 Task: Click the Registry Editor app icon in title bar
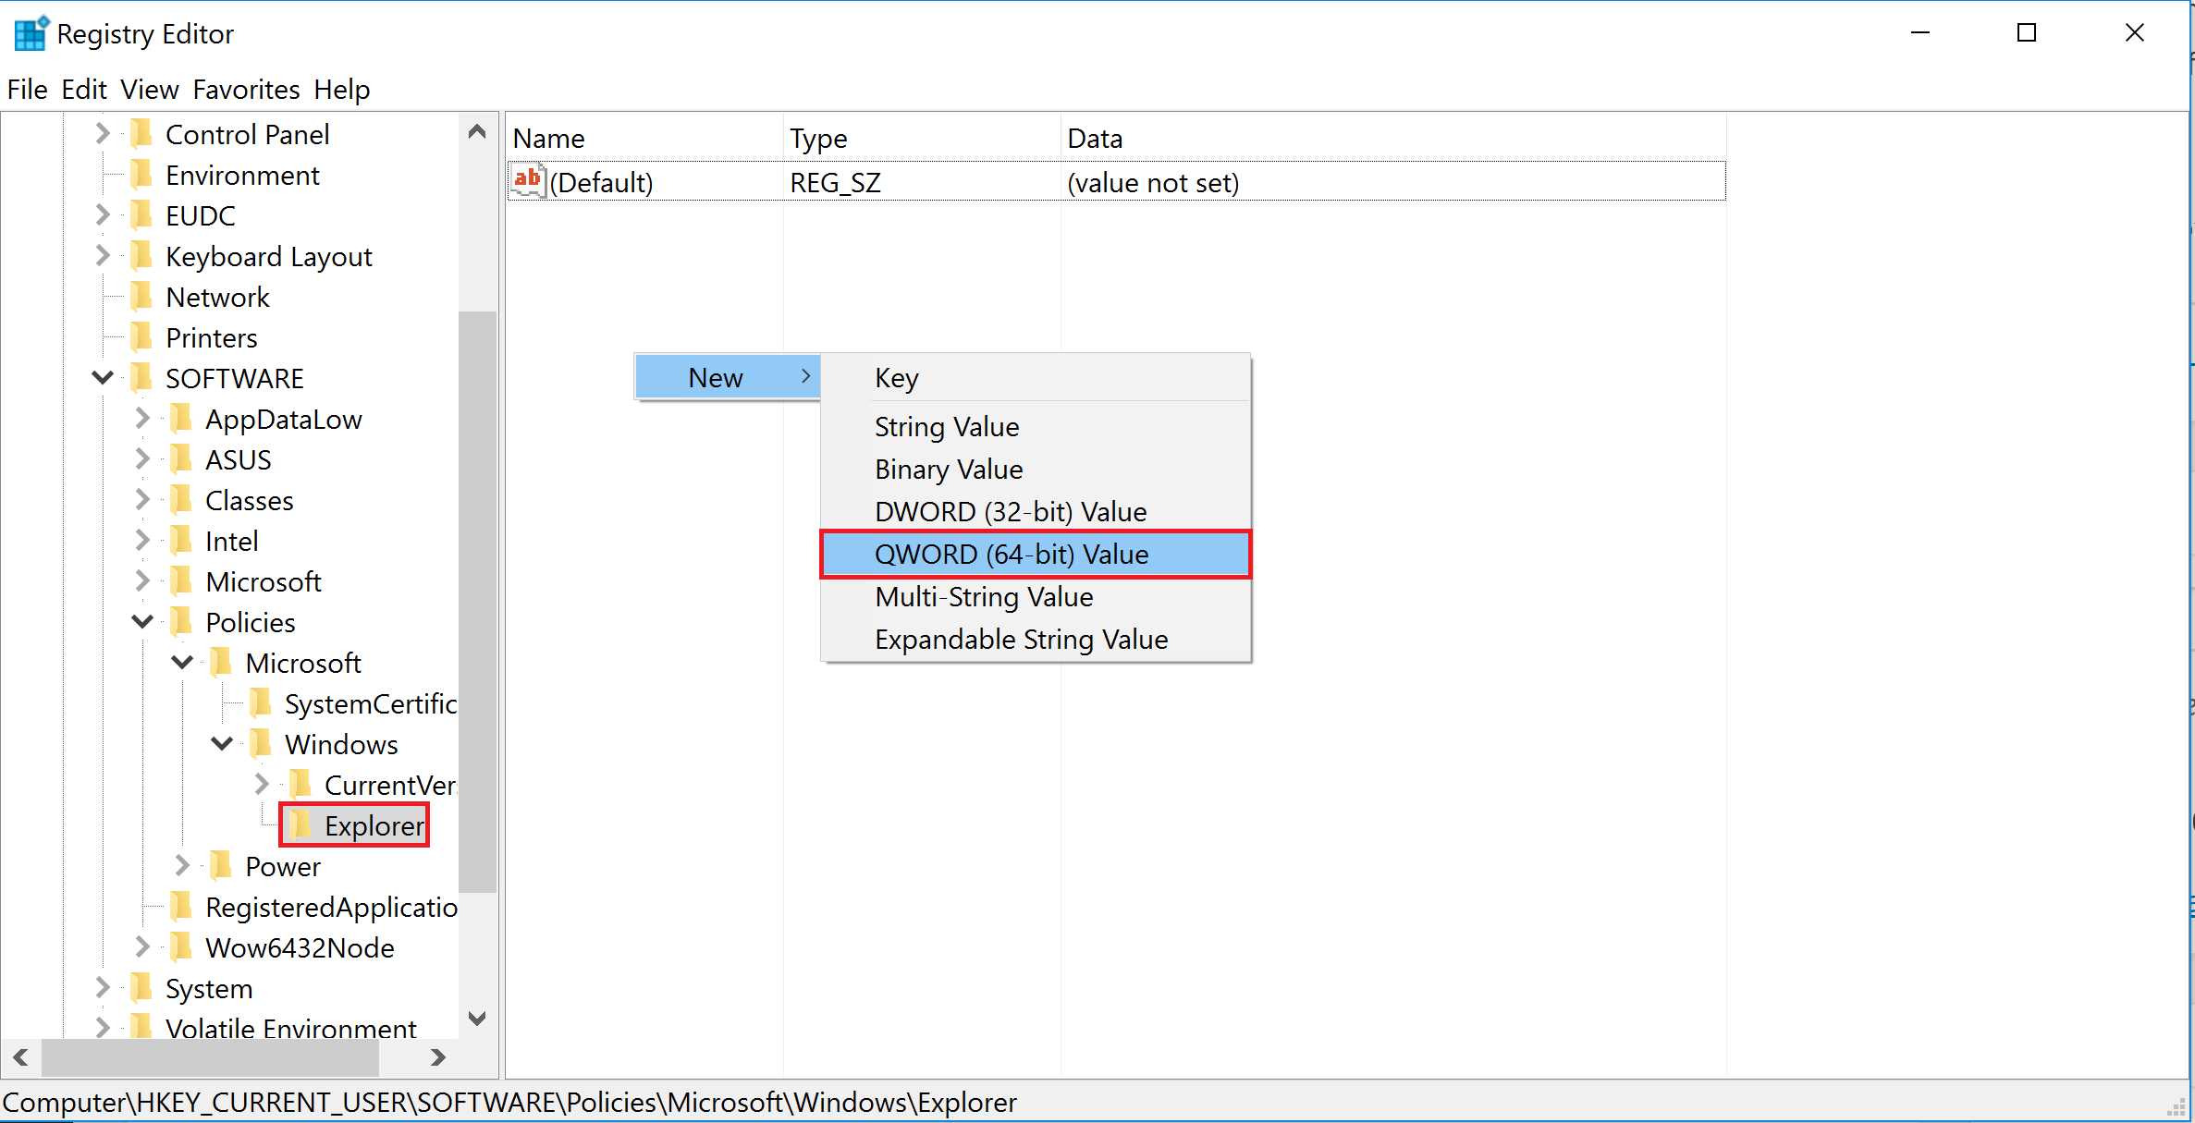point(30,33)
